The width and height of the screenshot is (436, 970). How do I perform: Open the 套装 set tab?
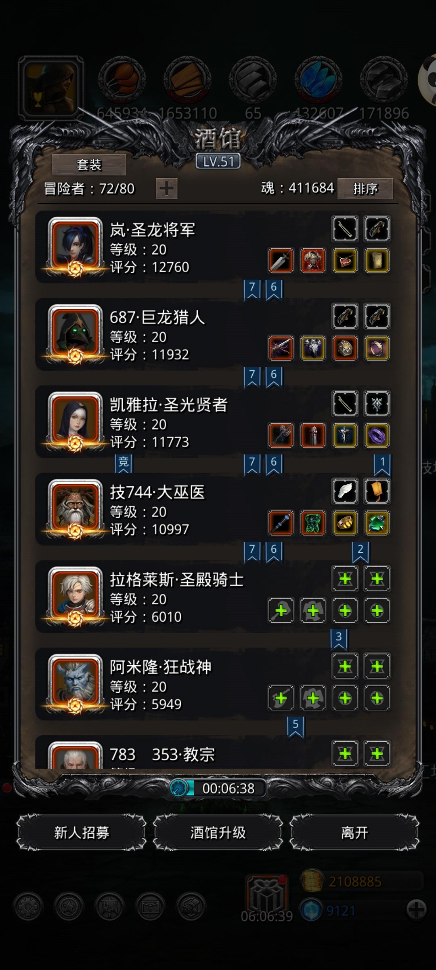(x=89, y=164)
